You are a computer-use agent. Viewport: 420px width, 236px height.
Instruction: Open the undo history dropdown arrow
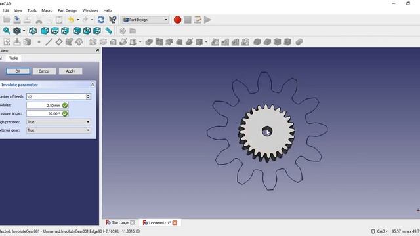(x=78, y=20)
